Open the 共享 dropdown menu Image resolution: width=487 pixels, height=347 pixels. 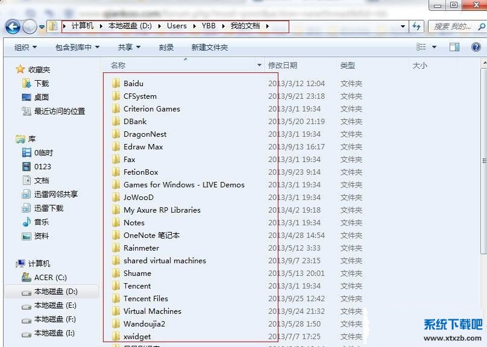[129, 48]
